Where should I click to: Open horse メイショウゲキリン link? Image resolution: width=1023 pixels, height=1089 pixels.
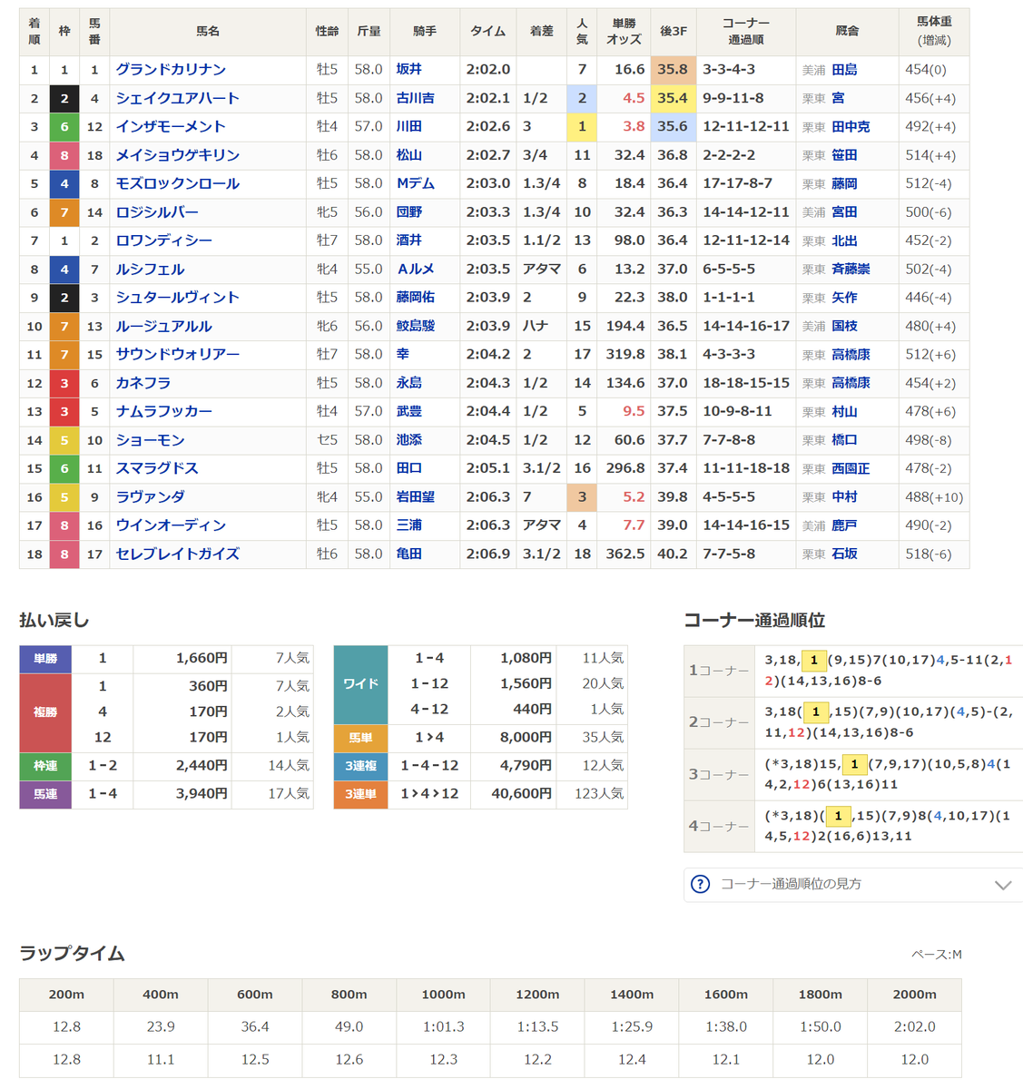(178, 155)
